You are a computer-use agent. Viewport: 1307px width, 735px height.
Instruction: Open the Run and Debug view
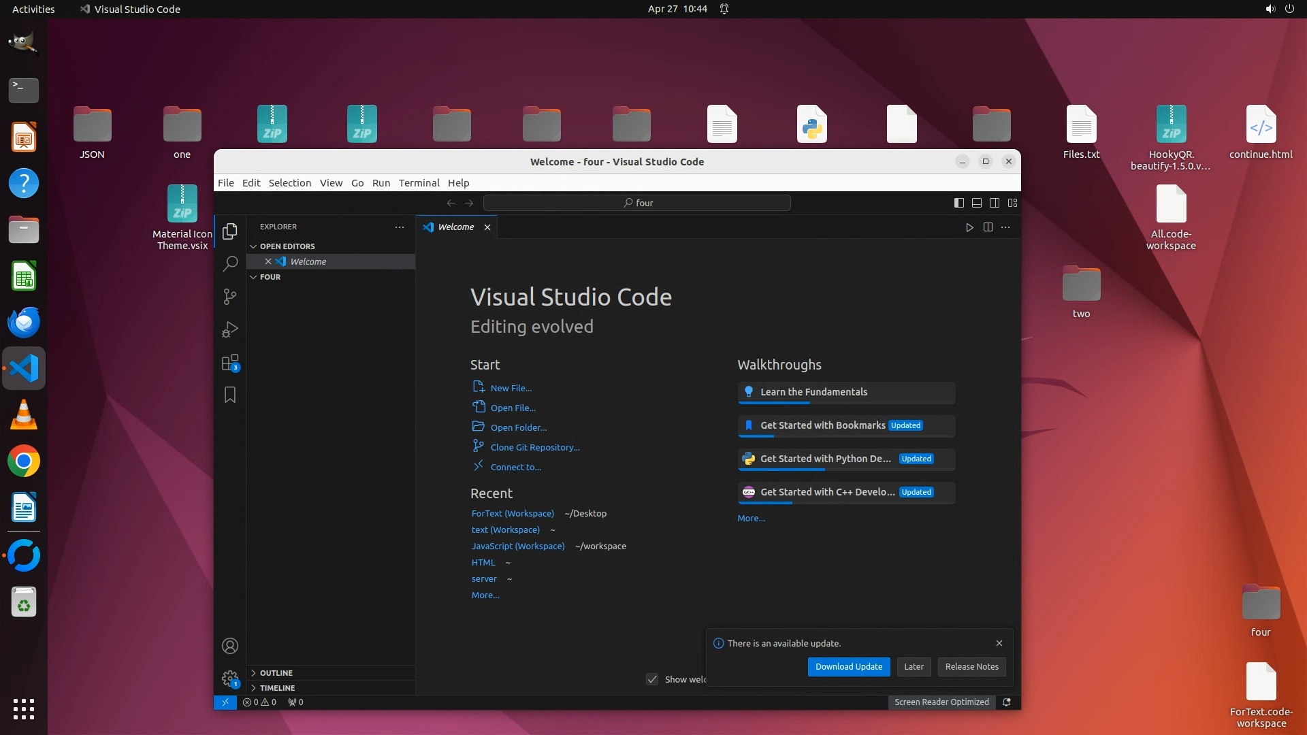[230, 329]
